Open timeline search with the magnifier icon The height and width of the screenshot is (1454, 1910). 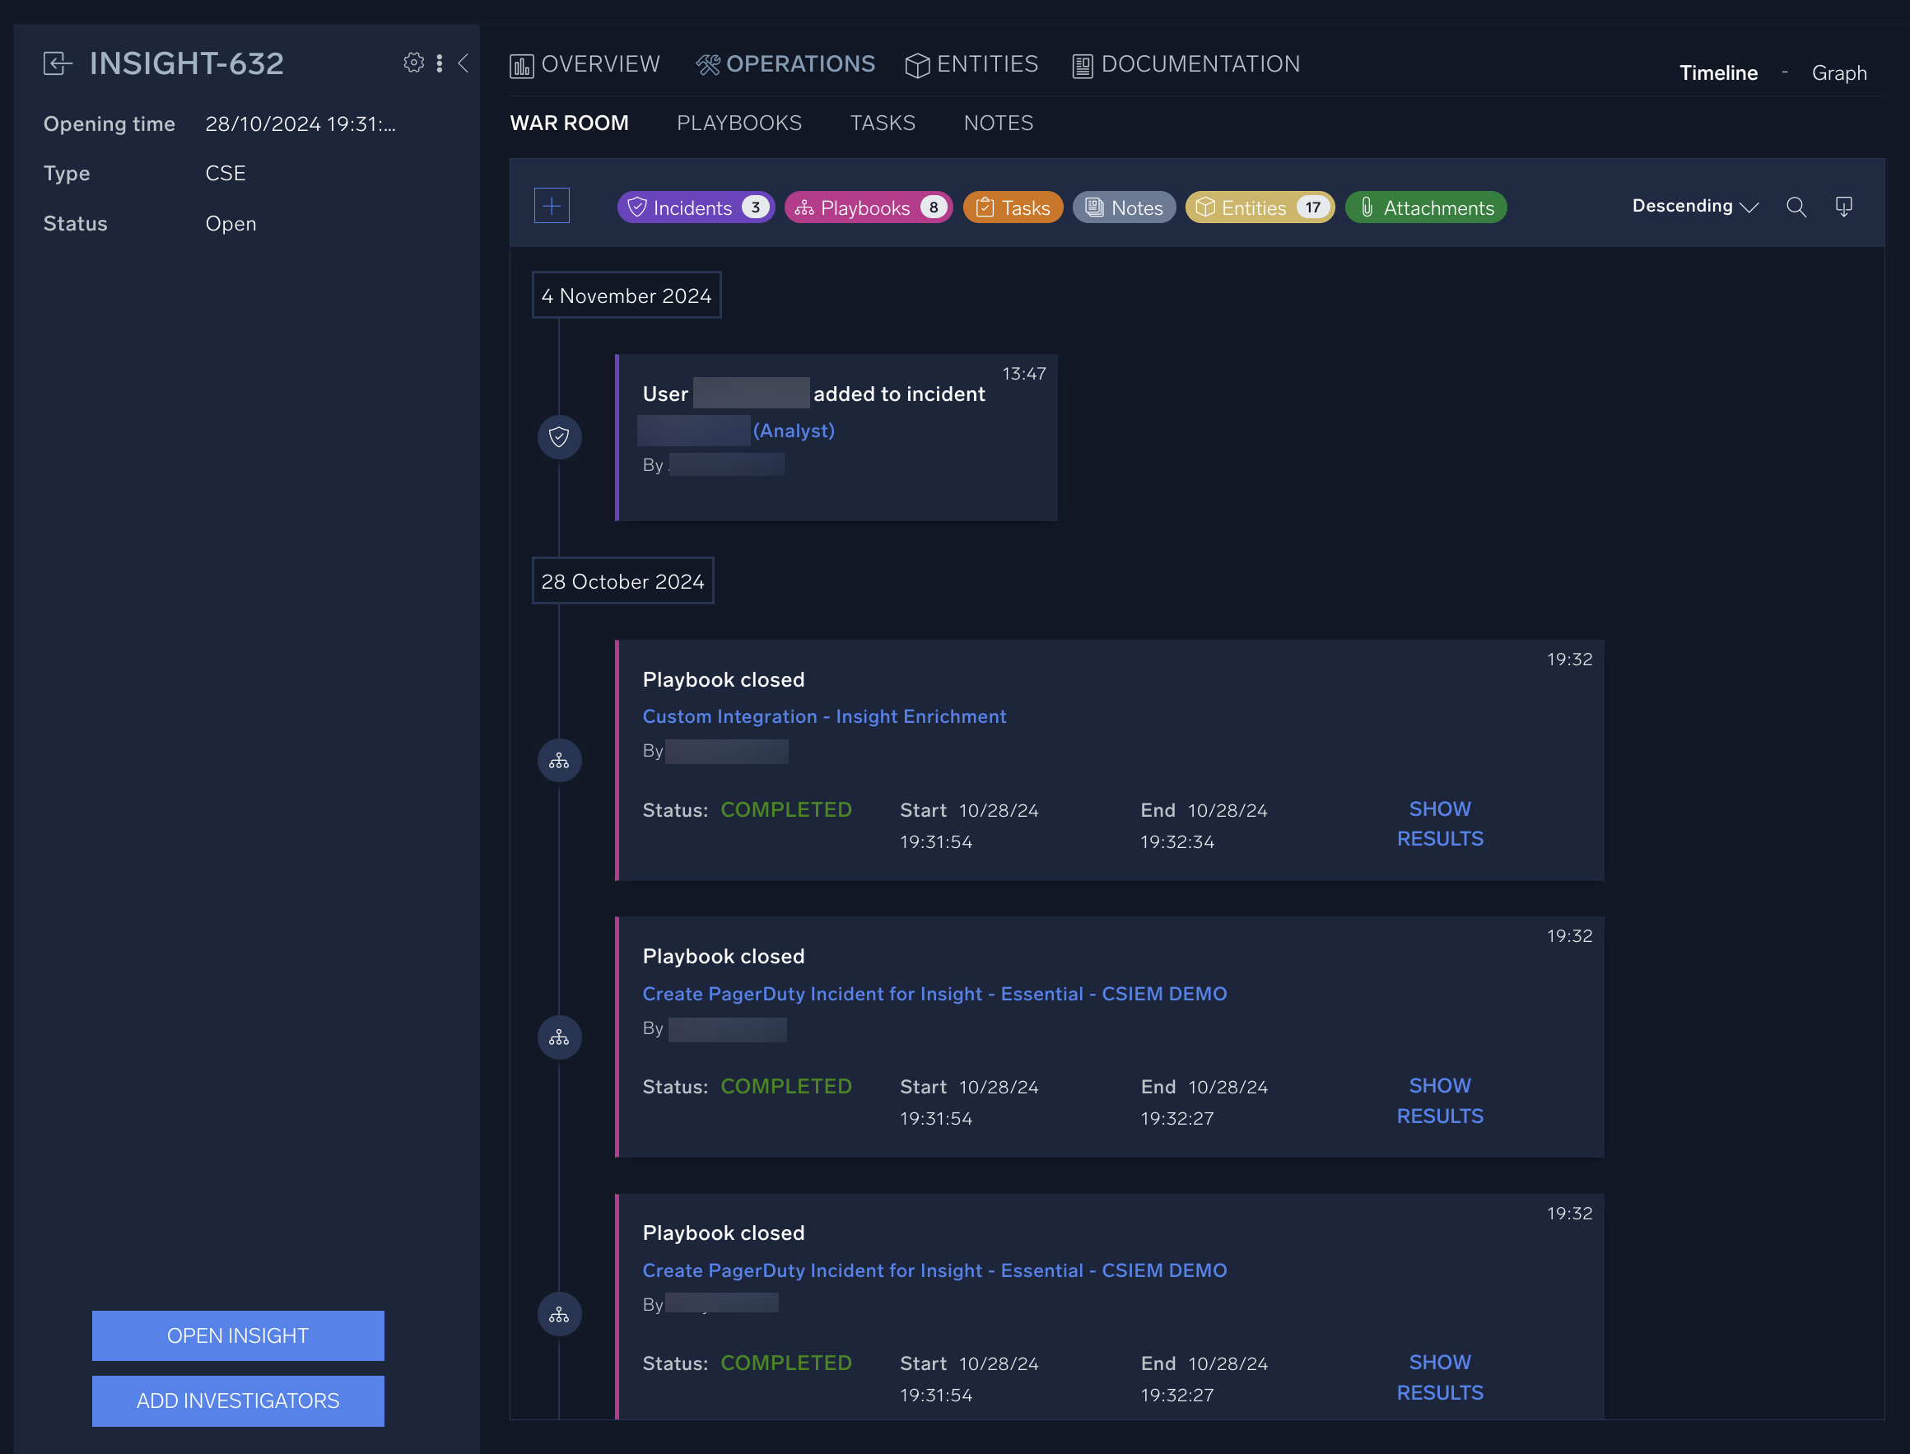pyautogui.click(x=1796, y=207)
